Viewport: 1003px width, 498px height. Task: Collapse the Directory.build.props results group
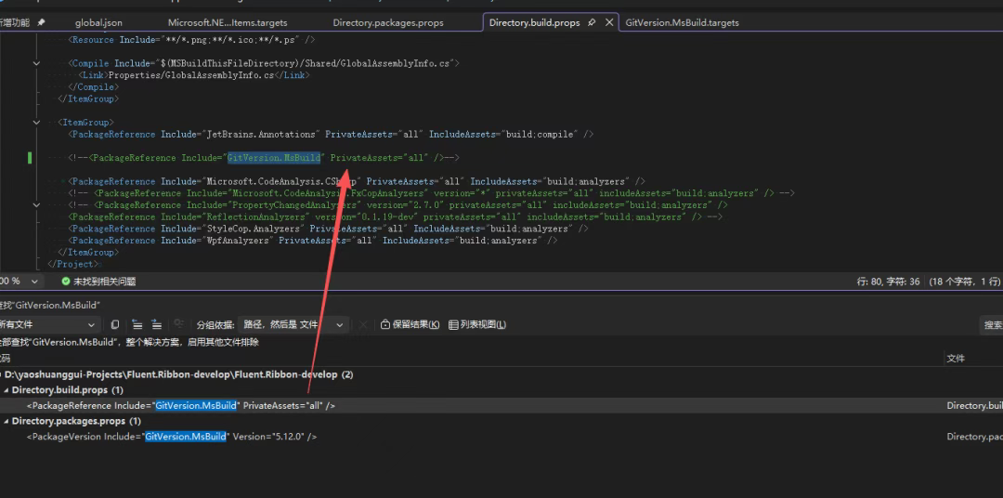pyautogui.click(x=6, y=390)
